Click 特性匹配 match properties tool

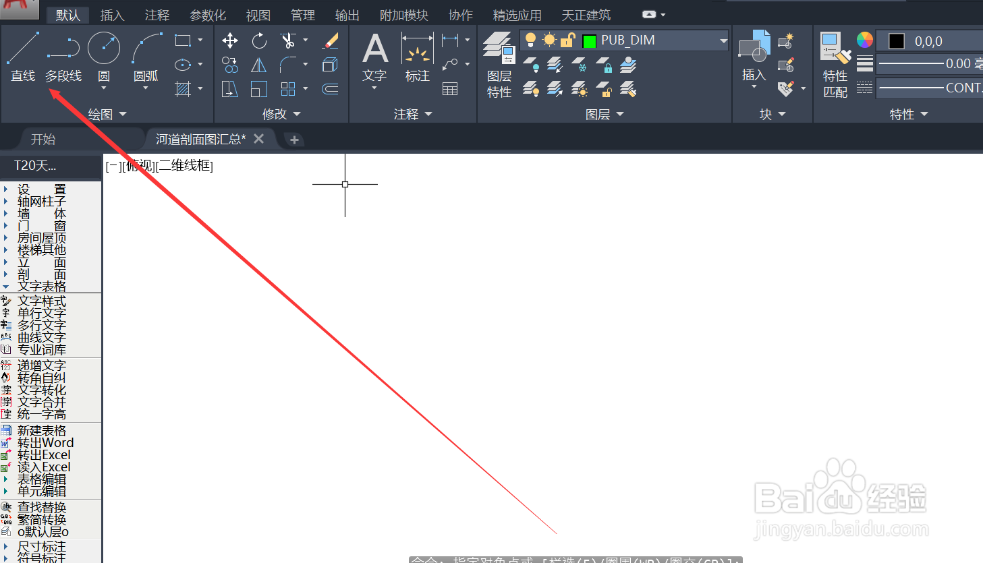(x=835, y=65)
